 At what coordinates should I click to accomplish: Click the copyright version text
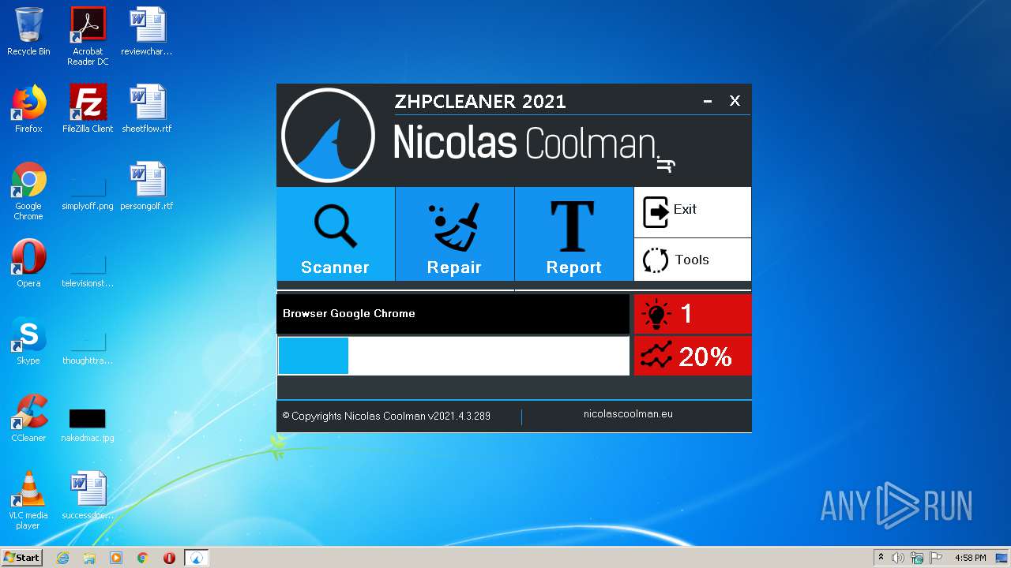(x=386, y=416)
